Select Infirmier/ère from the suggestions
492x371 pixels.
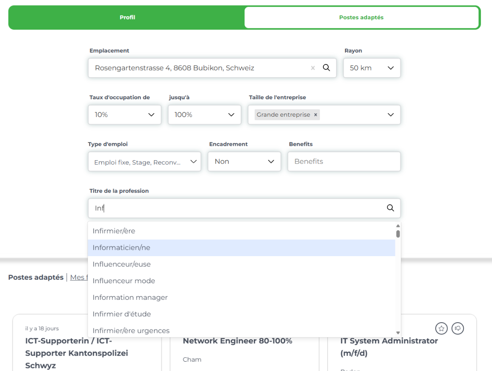coord(114,231)
